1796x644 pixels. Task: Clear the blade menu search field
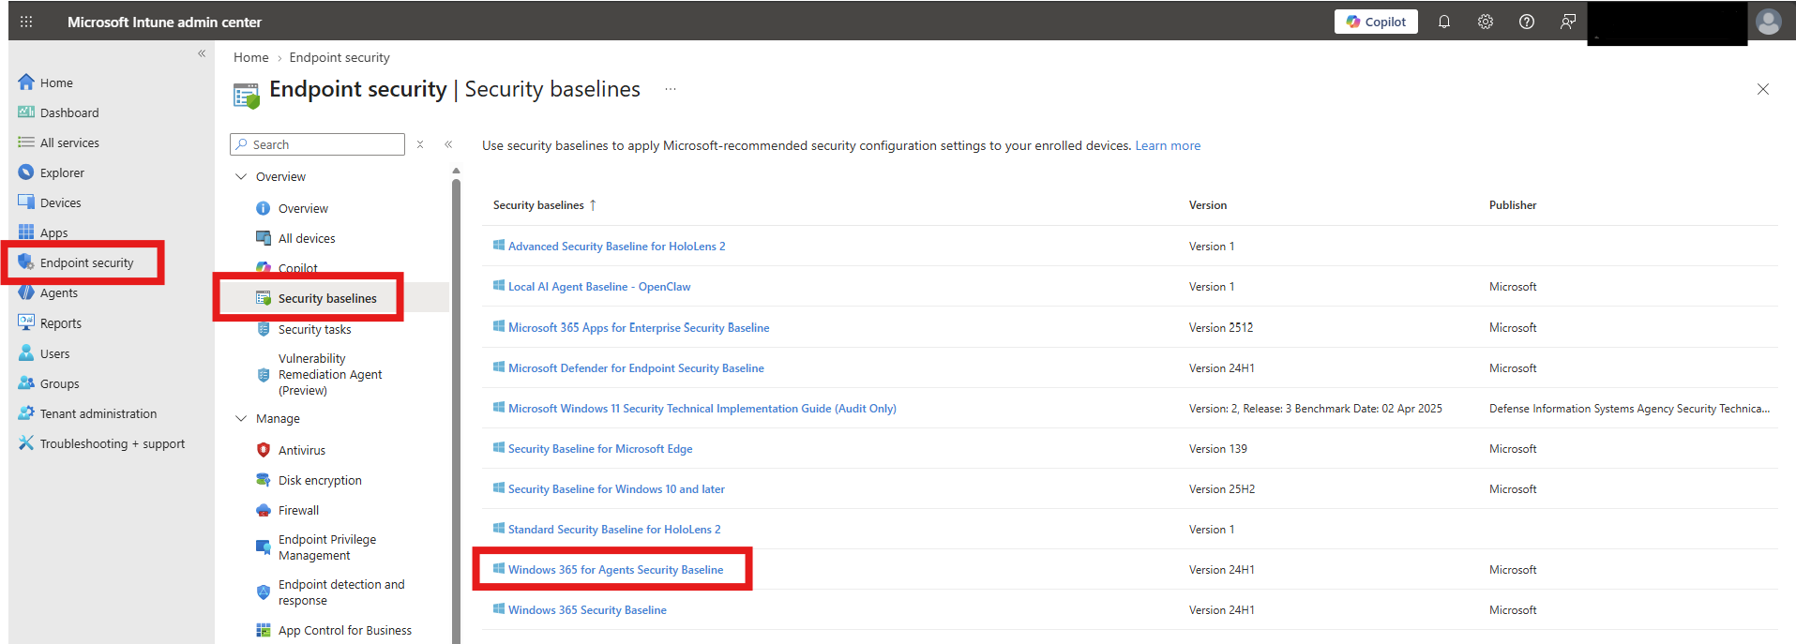coord(420,144)
